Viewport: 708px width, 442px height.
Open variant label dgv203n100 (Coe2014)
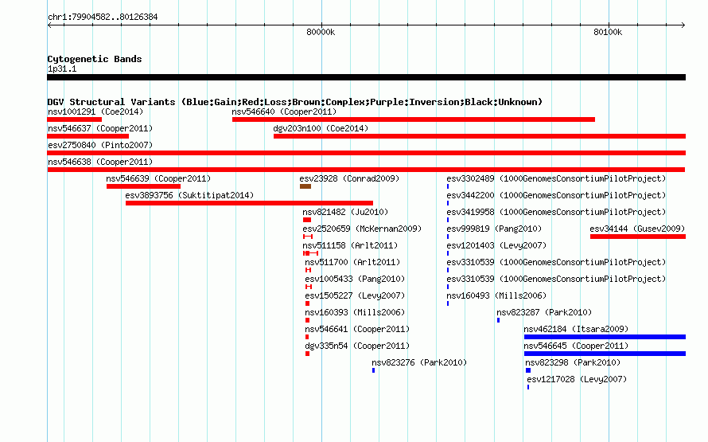[x=321, y=128]
